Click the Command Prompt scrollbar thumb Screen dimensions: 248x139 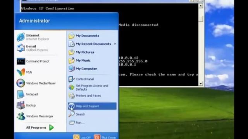coord(201,19)
